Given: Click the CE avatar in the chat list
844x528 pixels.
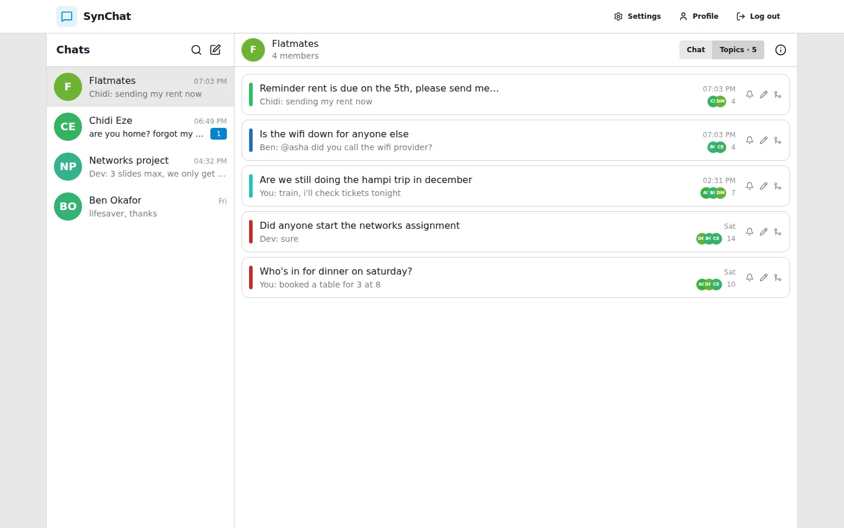Looking at the screenshot, I should tap(68, 127).
